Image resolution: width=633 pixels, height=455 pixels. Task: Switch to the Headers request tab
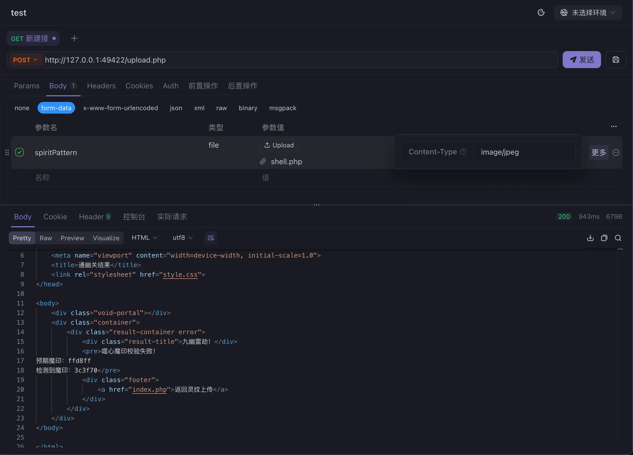tap(101, 86)
